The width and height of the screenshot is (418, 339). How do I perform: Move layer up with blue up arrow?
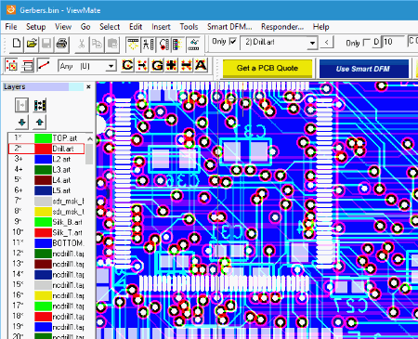[39, 123]
